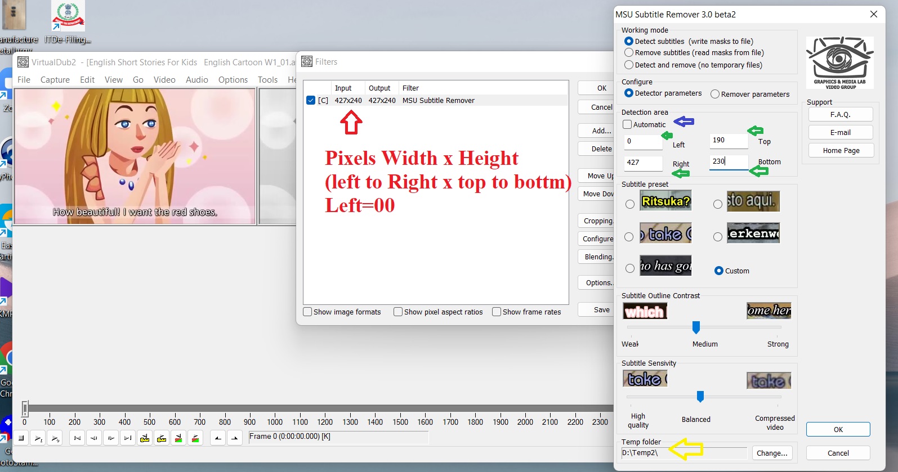The width and height of the screenshot is (898, 472).
Task: Open the Capture menu
Action: pyautogui.click(x=55, y=80)
